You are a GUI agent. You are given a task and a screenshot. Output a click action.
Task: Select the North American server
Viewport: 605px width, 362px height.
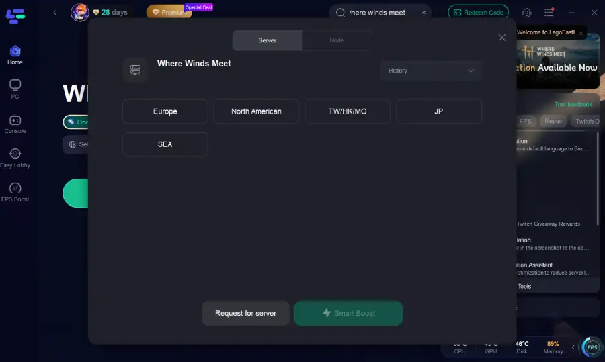pyautogui.click(x=256, y=111)
